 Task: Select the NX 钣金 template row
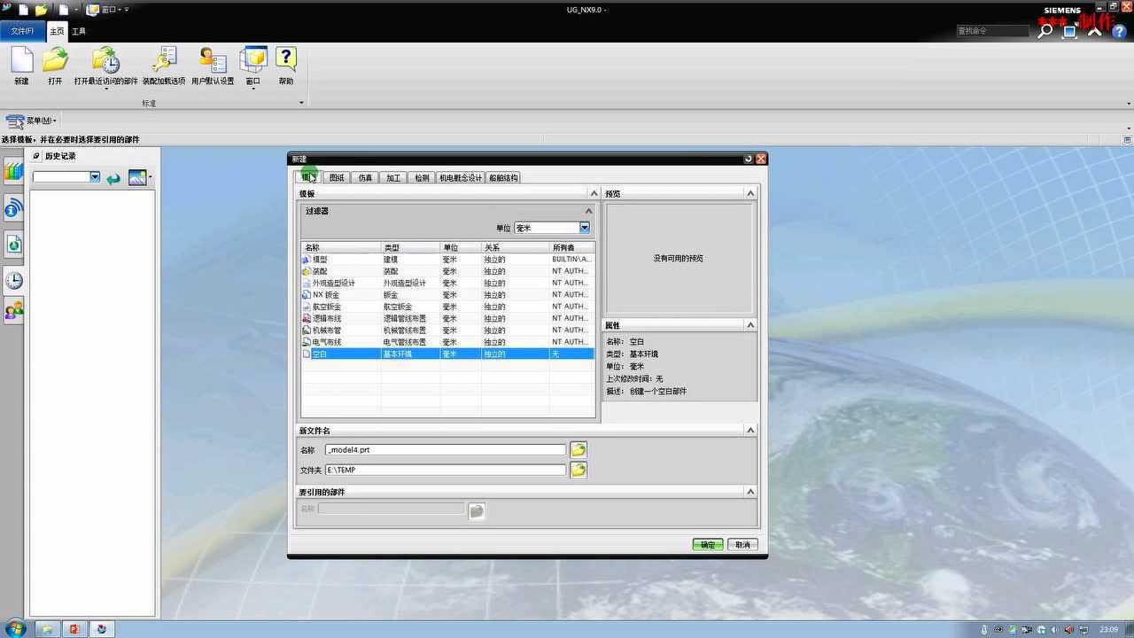[326, 295]
